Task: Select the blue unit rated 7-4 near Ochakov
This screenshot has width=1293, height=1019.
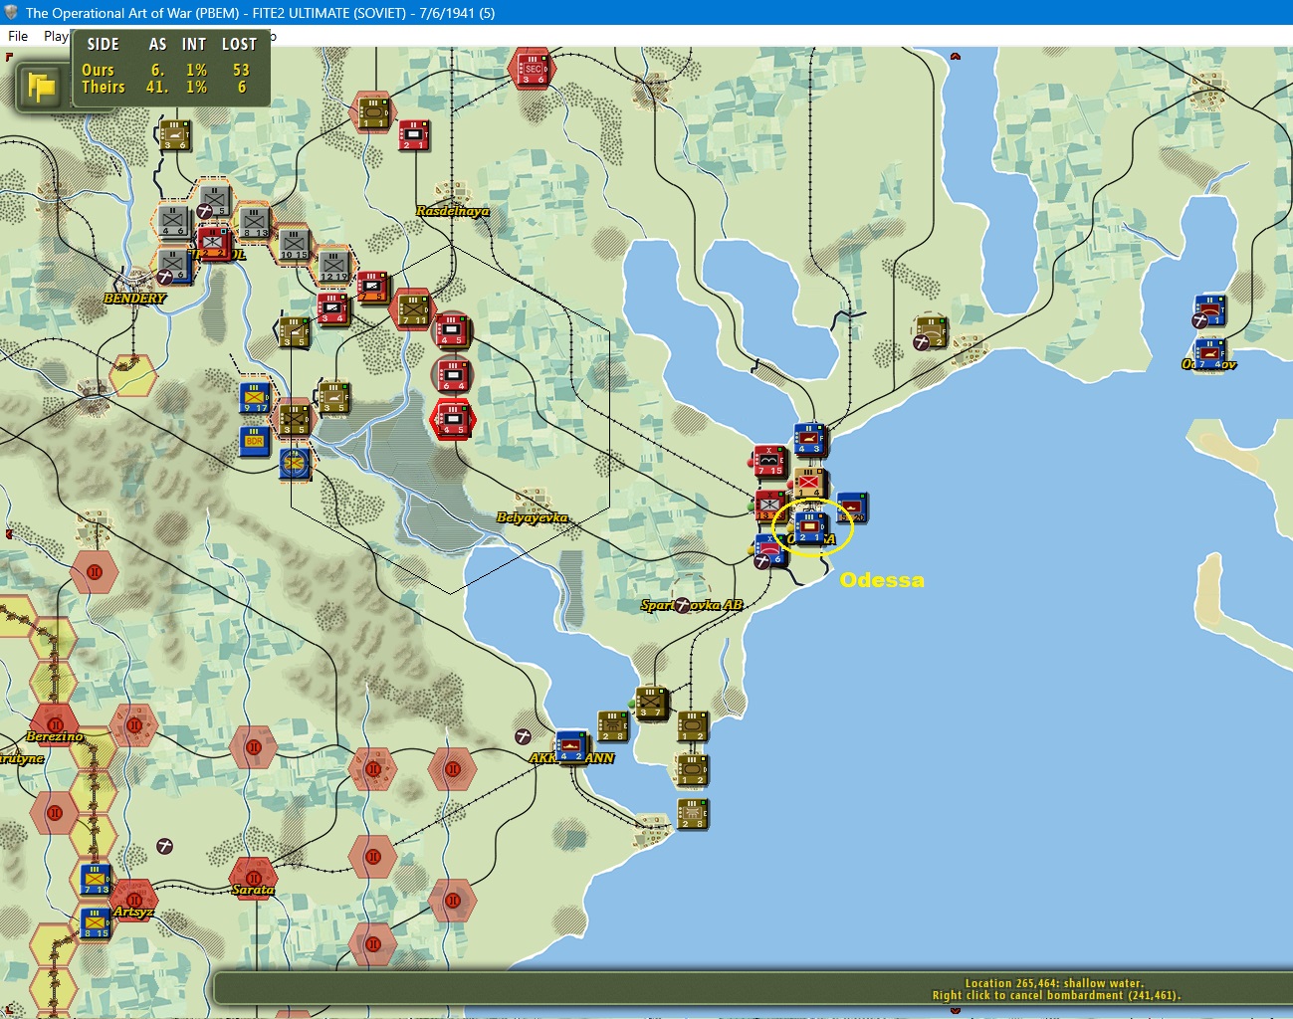Action: pyautogui.click(x=1209, y=354)
